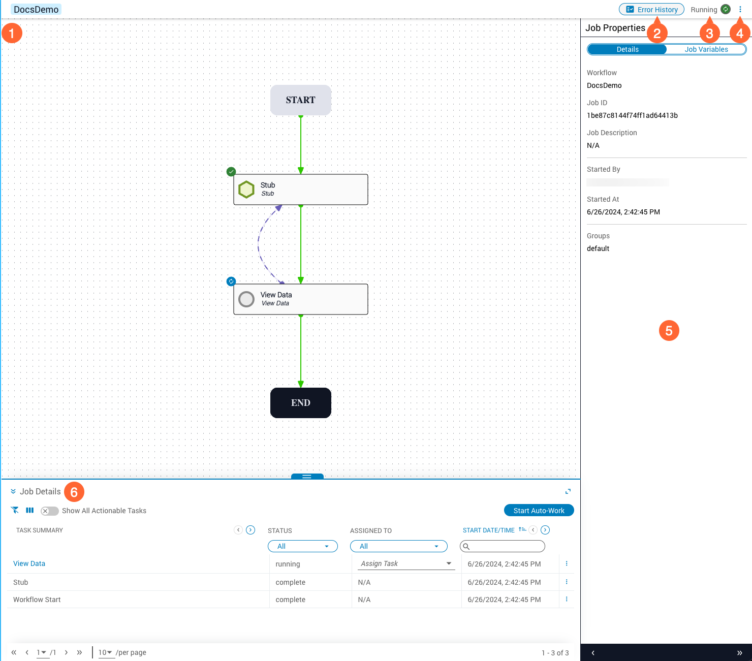752x661 pixels.
Task: Open row actions menu for Stub task
Action: pos(567,582)
